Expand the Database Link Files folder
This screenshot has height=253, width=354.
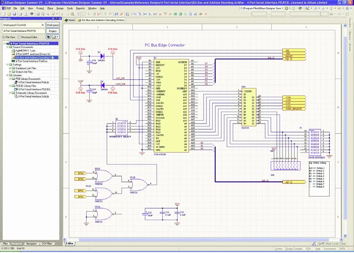pyautogui.click(x=10, y=68)
